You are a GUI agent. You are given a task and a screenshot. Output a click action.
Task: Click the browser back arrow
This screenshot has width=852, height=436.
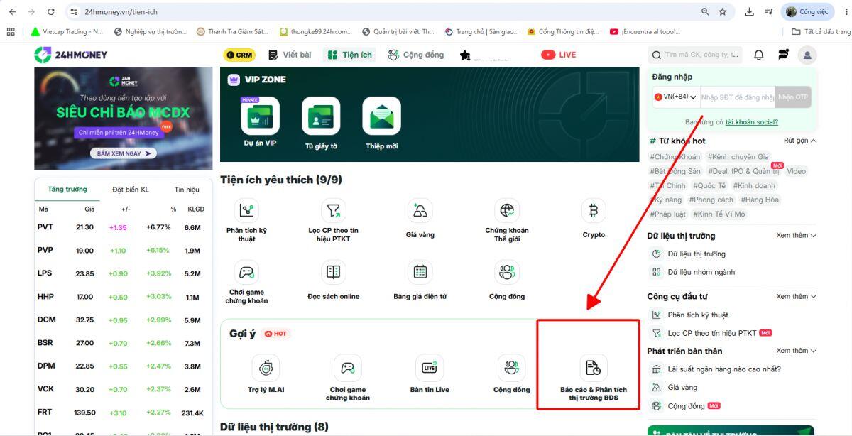coord(12,12)
